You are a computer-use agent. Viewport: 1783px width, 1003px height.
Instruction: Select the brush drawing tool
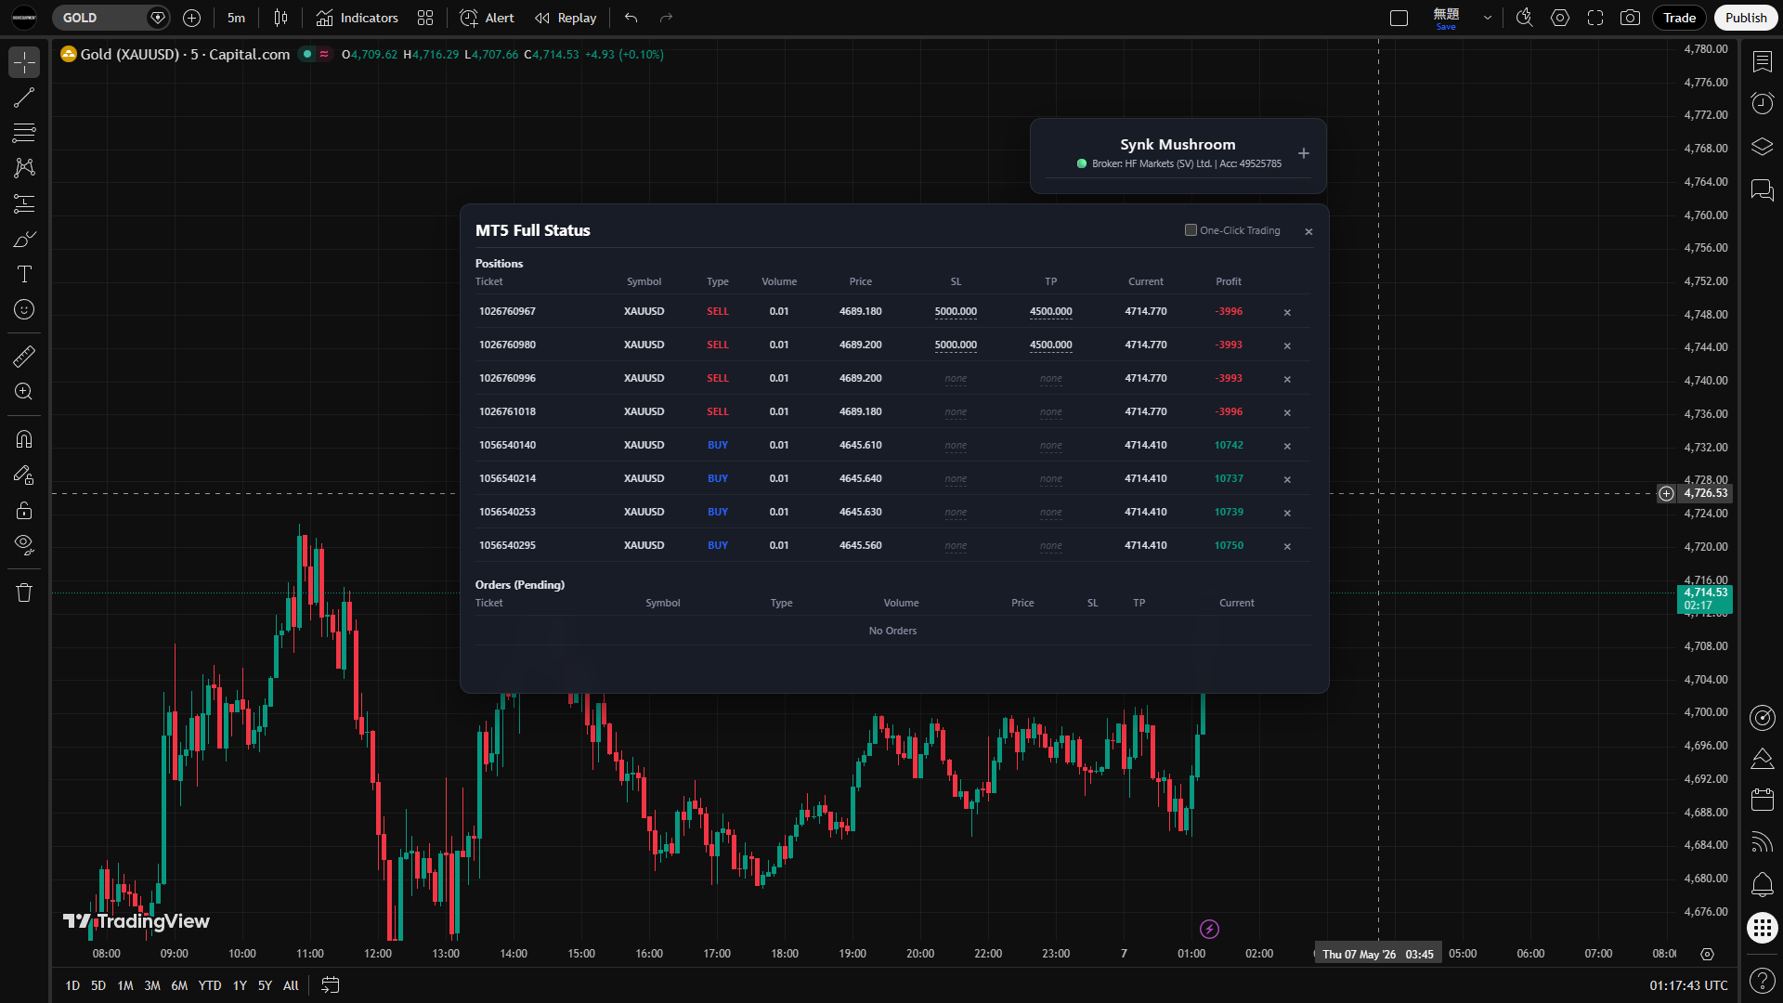coord(24,239)
